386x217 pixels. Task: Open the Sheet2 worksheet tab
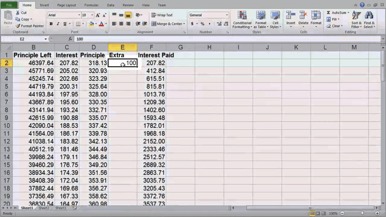pyautogui.click(x=44, y=208)
